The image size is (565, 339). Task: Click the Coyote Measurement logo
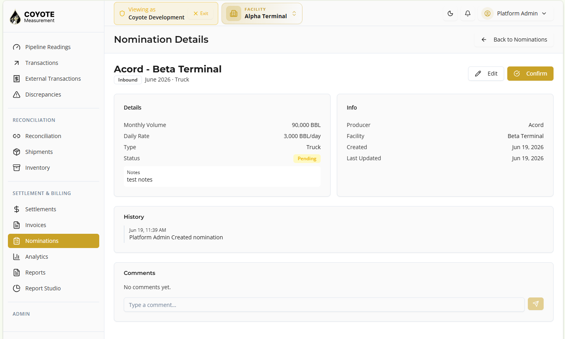(x=32, y=17)
